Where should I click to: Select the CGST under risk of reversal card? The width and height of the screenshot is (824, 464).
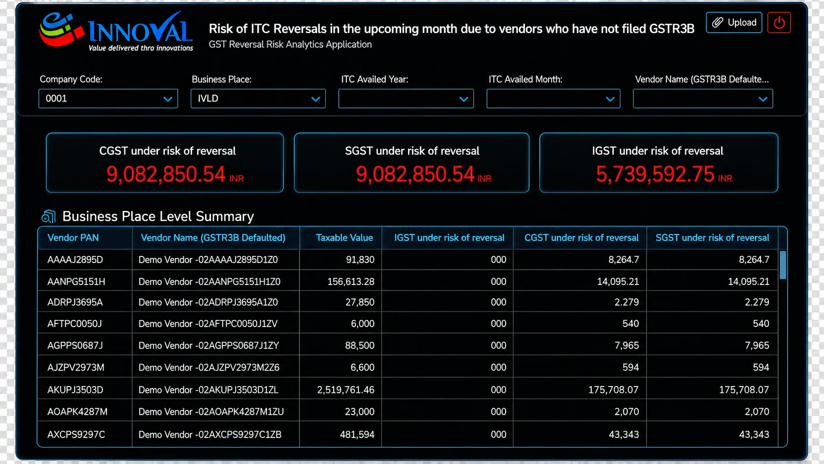tap(165, 163)
